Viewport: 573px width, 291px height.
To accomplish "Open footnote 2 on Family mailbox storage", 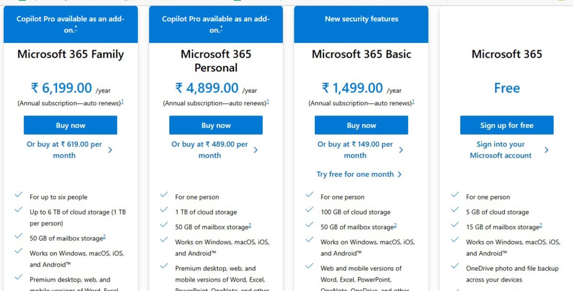I will pyautogui.click(x=104, y=237).
